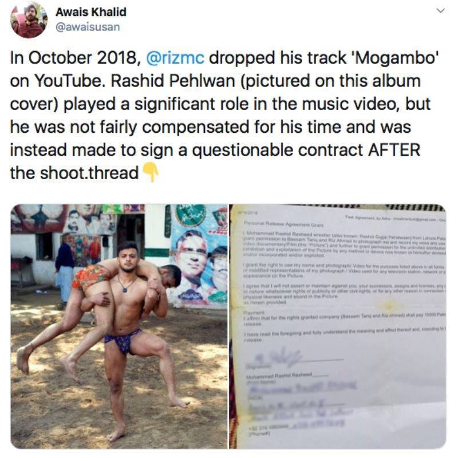Click the pointing-down hand emoji
Viewport: 458px width, 458px height.
pos(151,173)
